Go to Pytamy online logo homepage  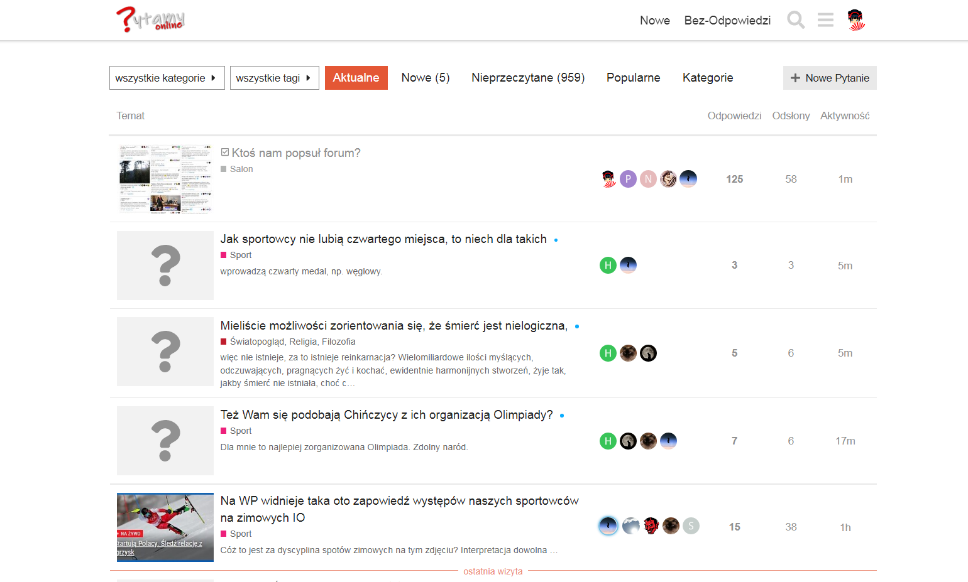151,19
